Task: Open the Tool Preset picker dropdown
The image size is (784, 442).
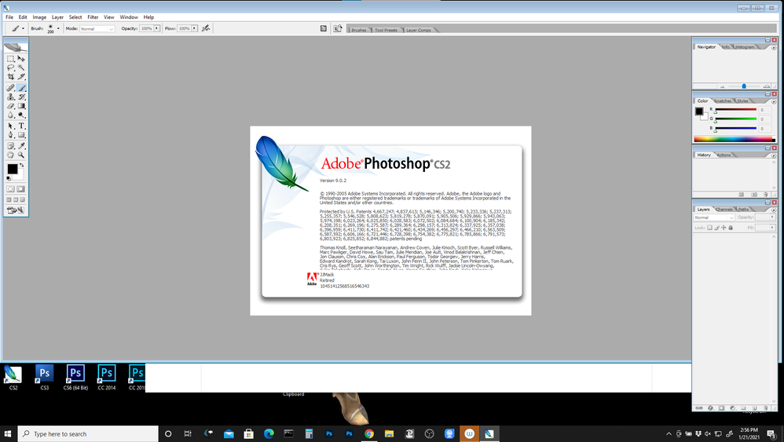Action: (23, 28)
